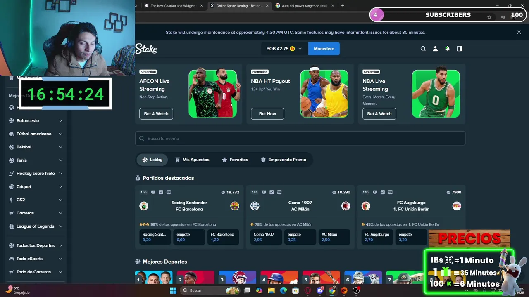Click Bet & Watch on NBA Live Streaming
Image resolution: width=529 pixels, height=297 pixels.
(379, 114)
